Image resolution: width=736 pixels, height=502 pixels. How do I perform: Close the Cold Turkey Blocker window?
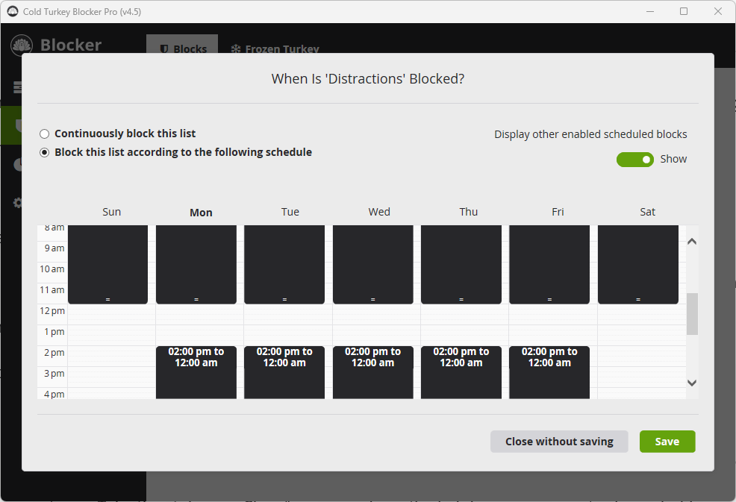coord(717,11)
